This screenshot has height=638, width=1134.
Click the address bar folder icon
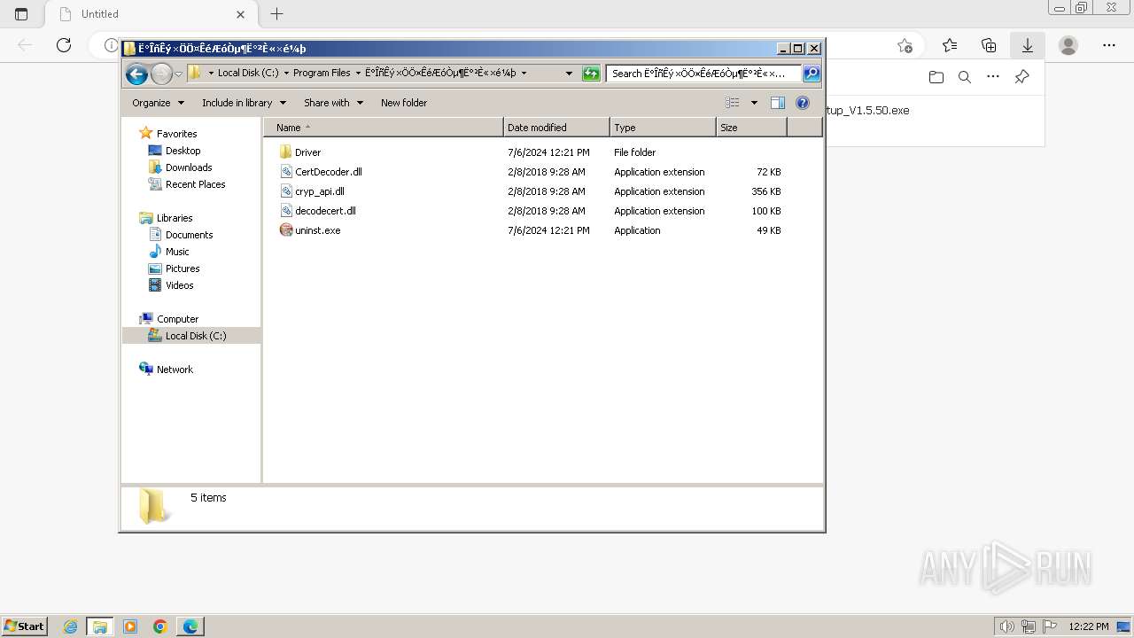[195, 74]
